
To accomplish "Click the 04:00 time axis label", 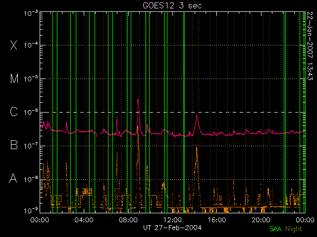I will [84, 219].
